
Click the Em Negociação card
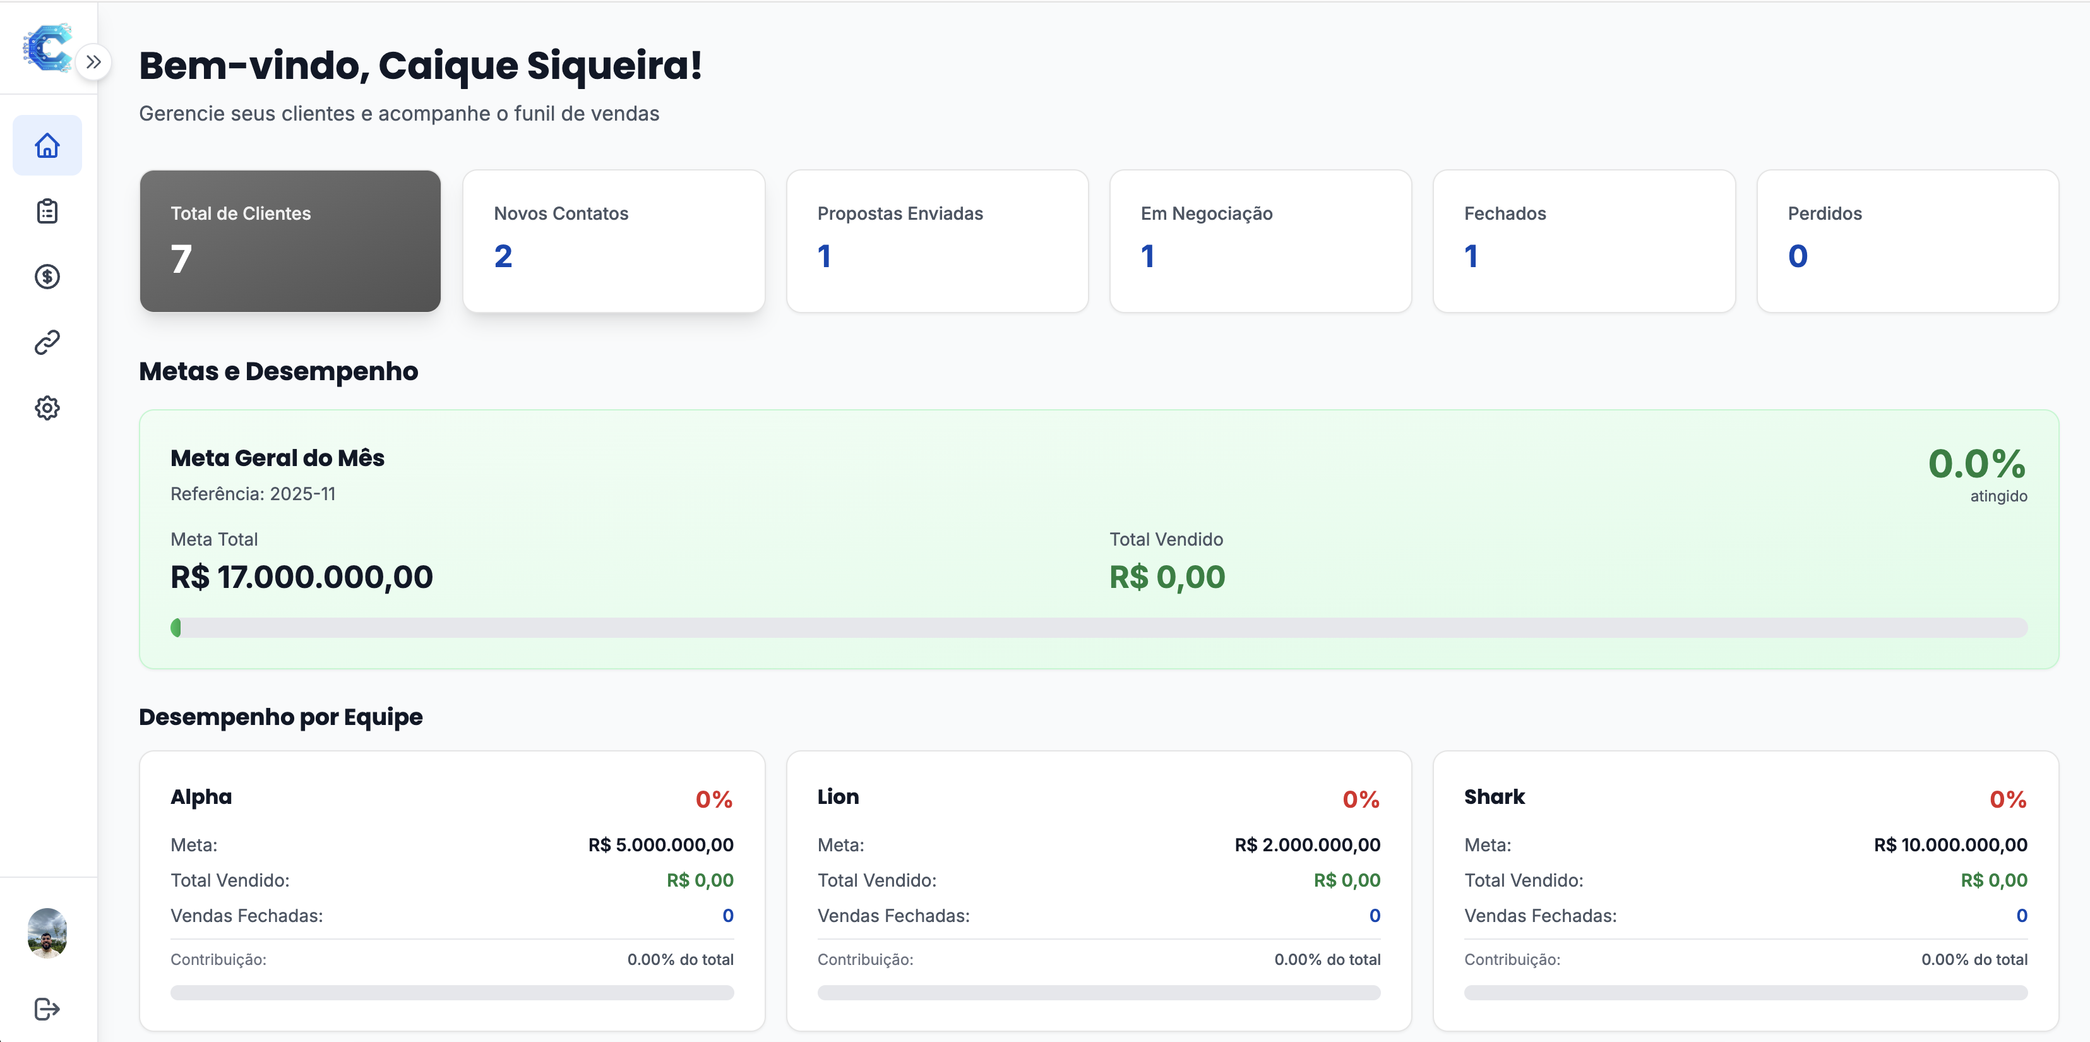[1260, 241]
